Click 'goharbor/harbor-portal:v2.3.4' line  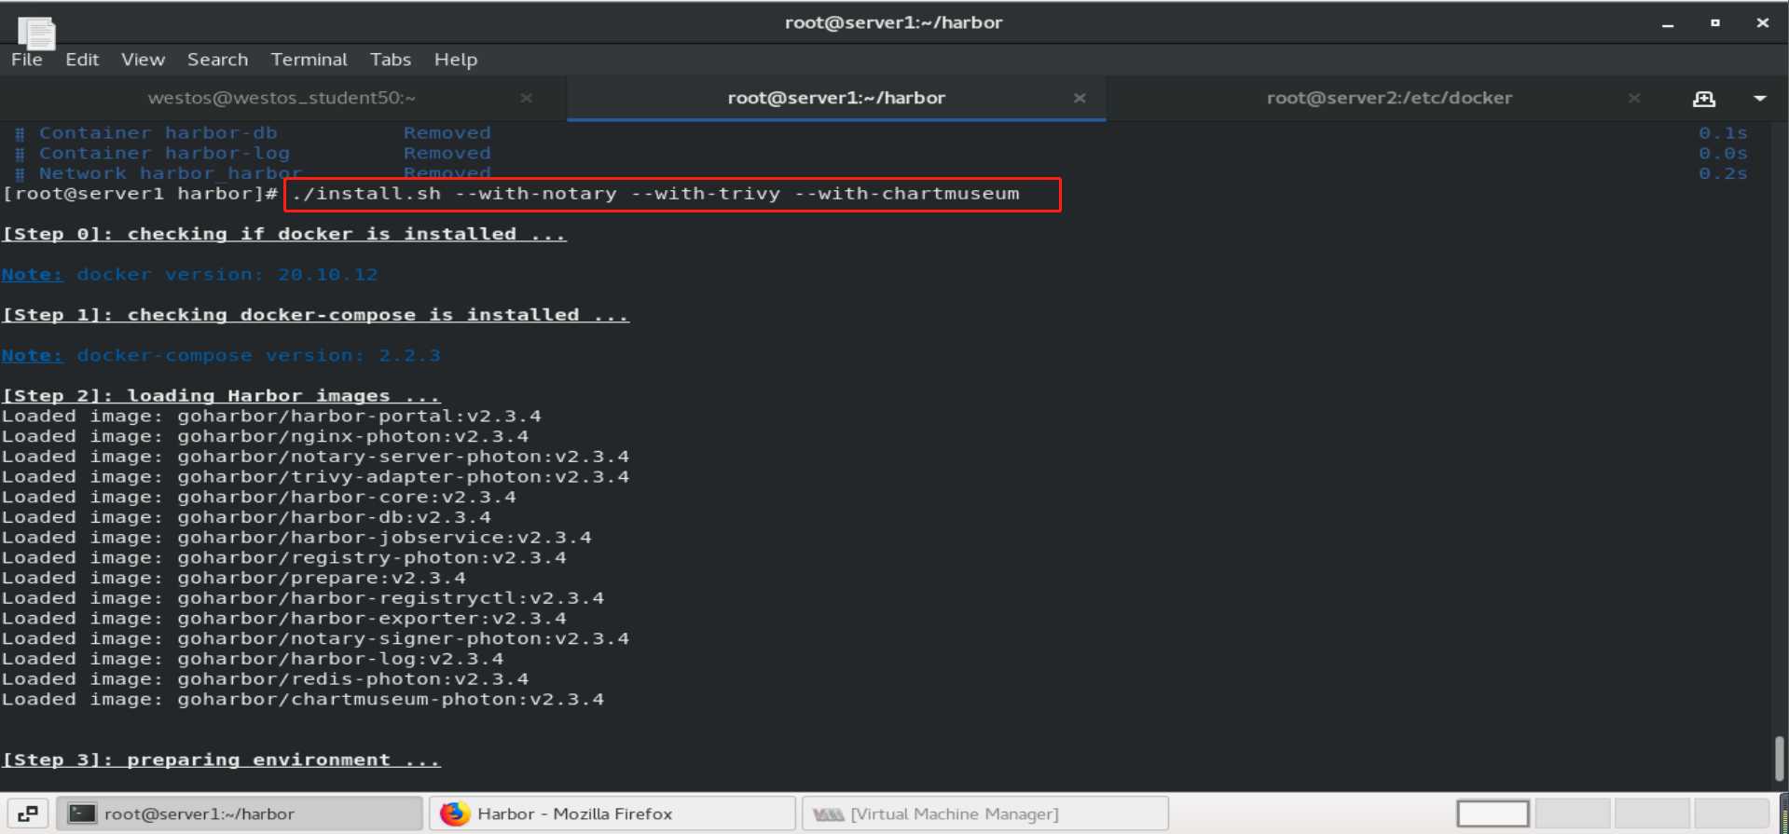(x=271, y=417)
